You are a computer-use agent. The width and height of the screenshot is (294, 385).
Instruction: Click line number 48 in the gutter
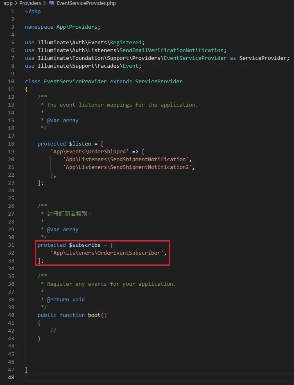[x=11, y=377]
